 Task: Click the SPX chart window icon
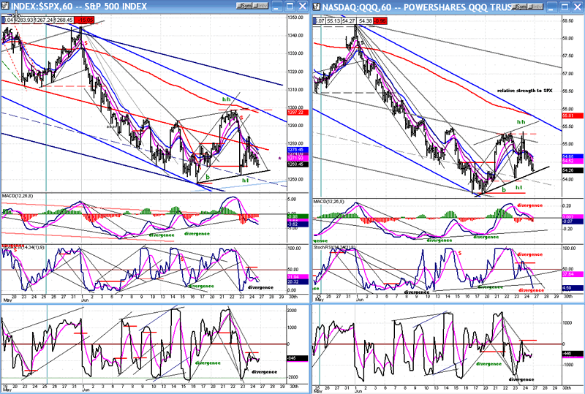click(x=4, y=6)
